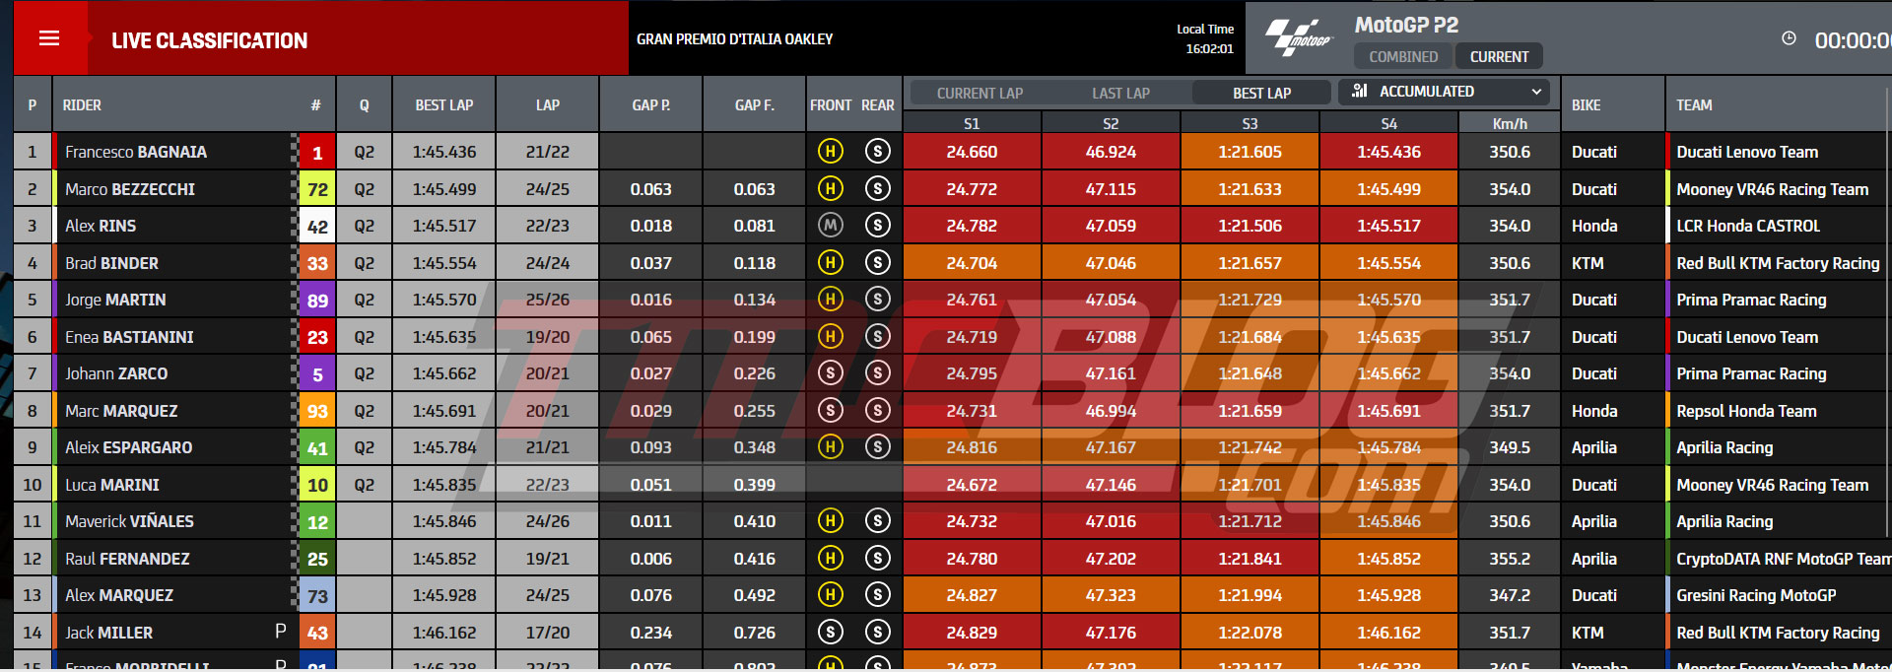Screen dimensions: 1892x672
Task: Click Alex Marquez's front H tyre icon
Action: pos(831,594)
